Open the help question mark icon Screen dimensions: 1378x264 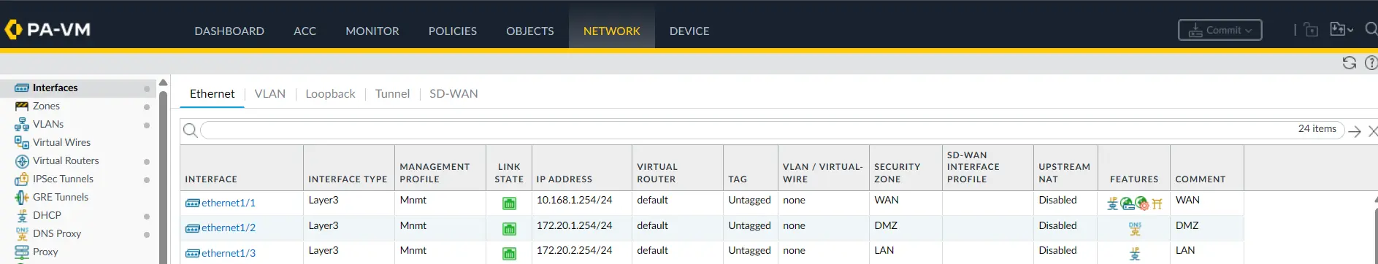(1371, 63)
